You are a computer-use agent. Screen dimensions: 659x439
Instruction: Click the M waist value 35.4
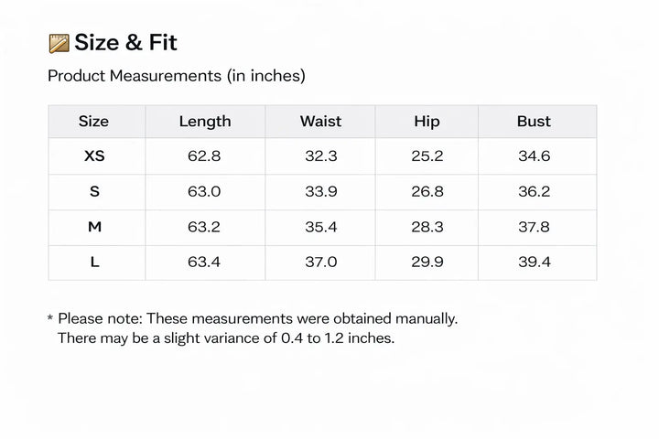321,227
